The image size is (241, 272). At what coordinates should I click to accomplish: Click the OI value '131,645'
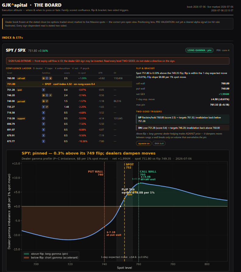pyautogui.click(x=118, y=118)
